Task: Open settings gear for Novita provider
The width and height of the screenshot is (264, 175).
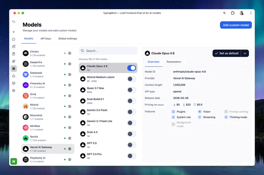Action: point(70,138)
